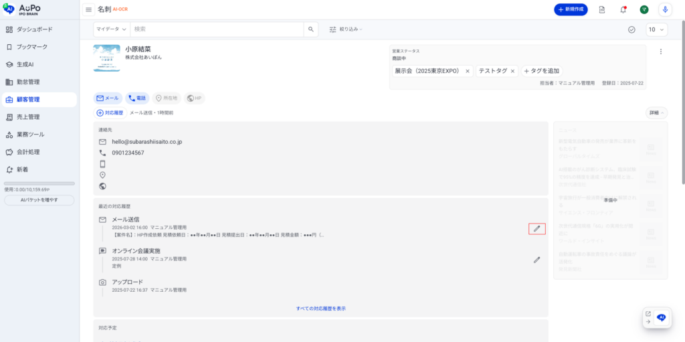Screen dimensions: 685x342
Task: Toggle the select-all check circle
Action: click(x=631, y=29)
